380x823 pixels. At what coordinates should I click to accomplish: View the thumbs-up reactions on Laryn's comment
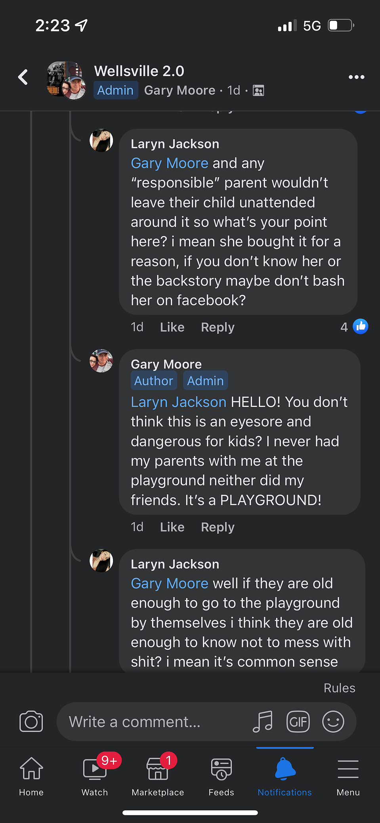coord(354,326)
